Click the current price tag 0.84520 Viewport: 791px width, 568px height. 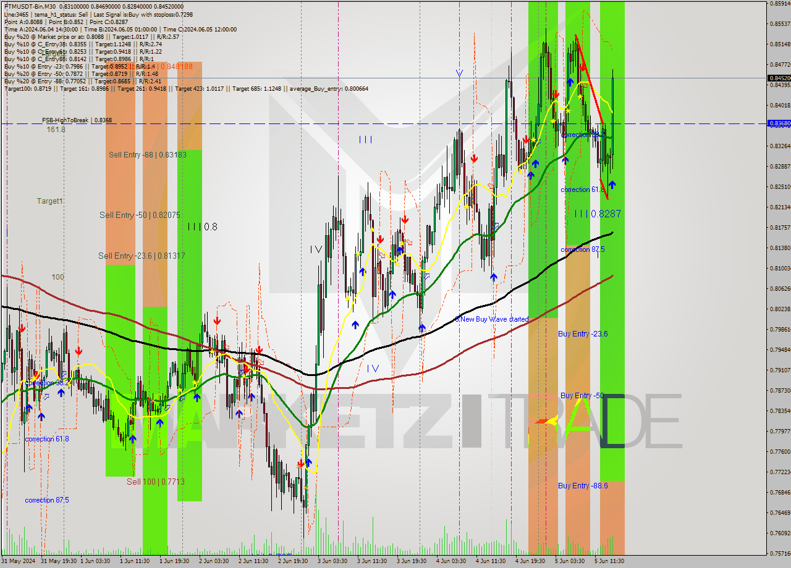pos(779,78)
